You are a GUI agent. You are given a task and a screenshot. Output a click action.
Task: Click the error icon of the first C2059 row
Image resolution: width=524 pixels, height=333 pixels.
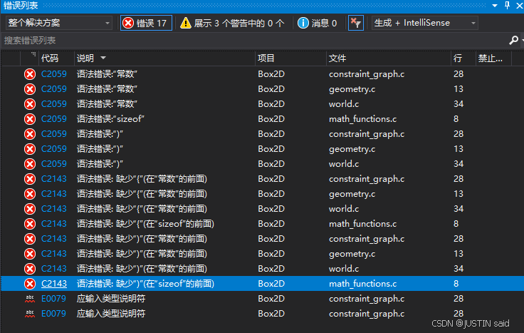pyautogui.click(x=30, y=74)
